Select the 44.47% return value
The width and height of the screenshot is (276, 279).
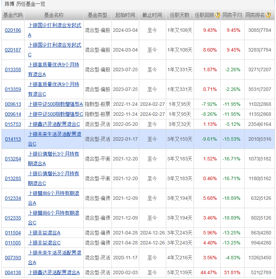208,272
